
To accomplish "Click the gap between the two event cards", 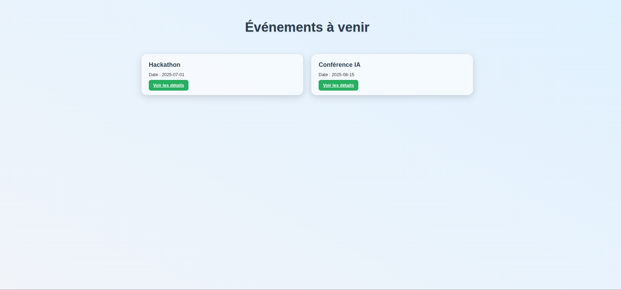I will (x=307, y=74).
